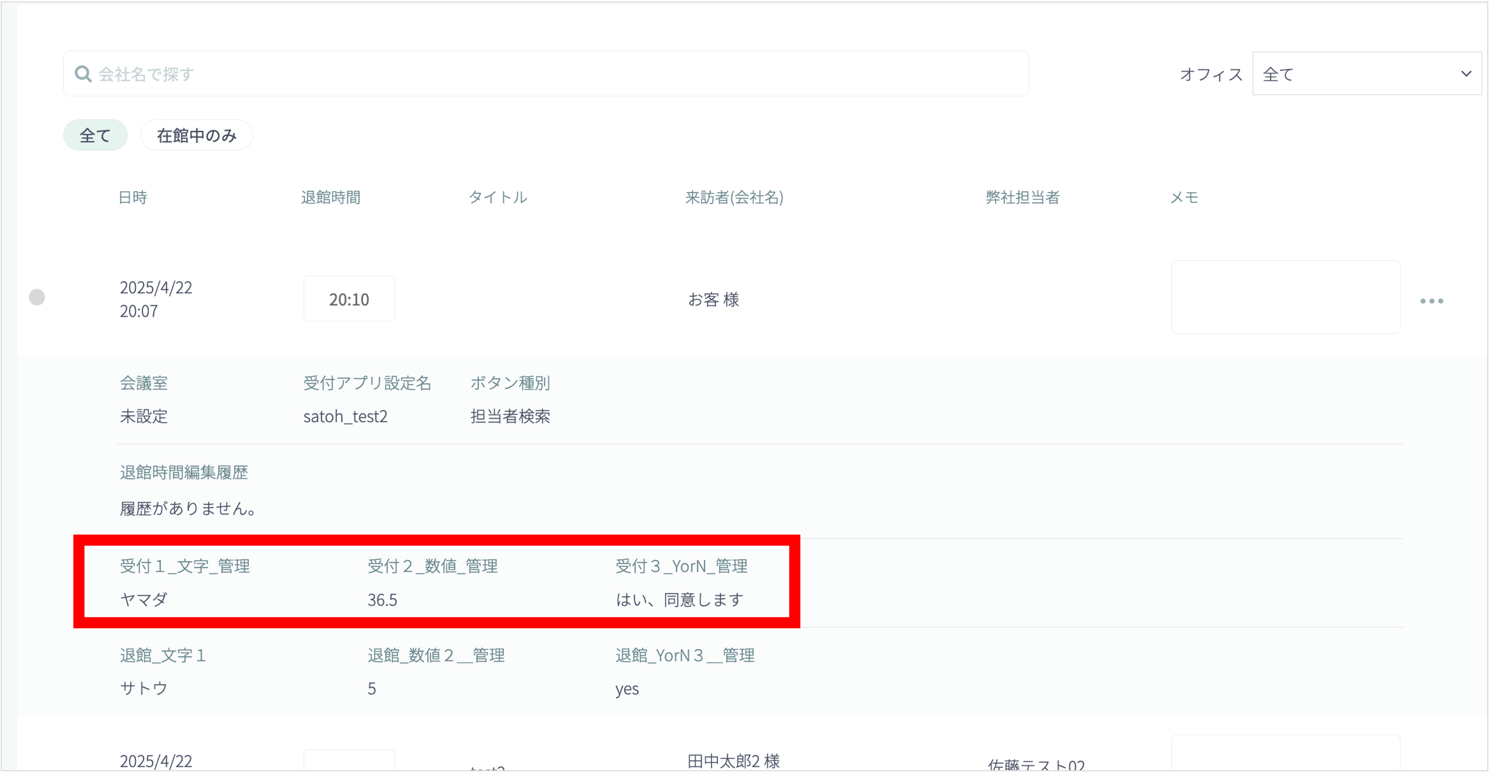The height and width of the screenshot is (774, 1490).
Task: Click the yes value under 退館_YorN３
Action: [627, 689]
